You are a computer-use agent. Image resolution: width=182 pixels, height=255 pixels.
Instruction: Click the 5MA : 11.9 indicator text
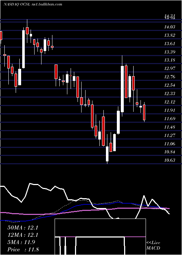21,242
